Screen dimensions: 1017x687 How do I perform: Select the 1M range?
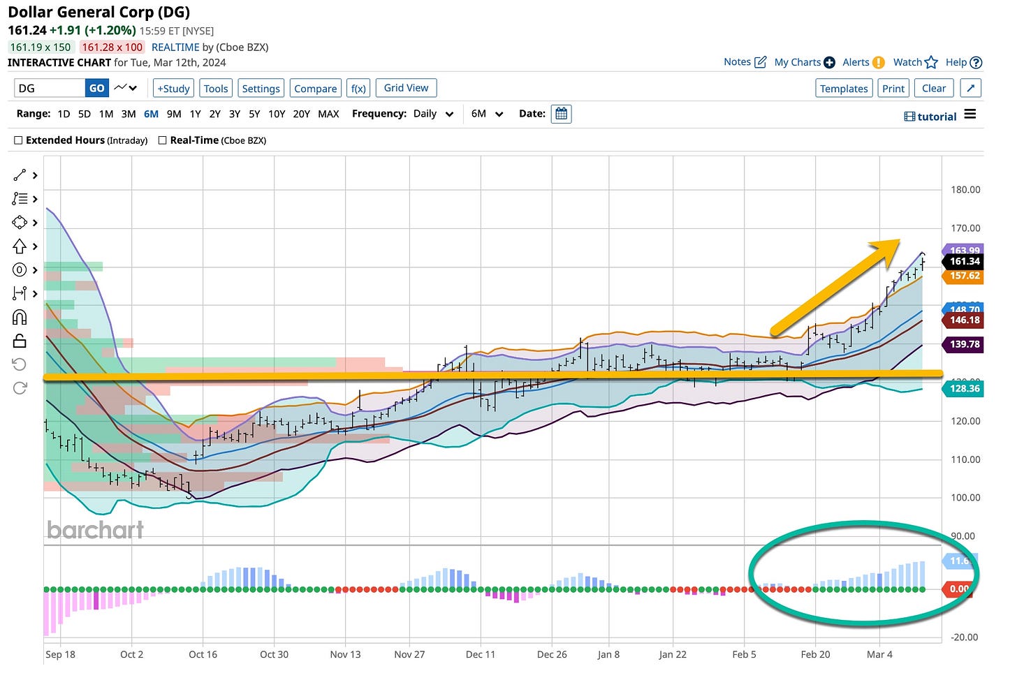[x=106, y=114]
